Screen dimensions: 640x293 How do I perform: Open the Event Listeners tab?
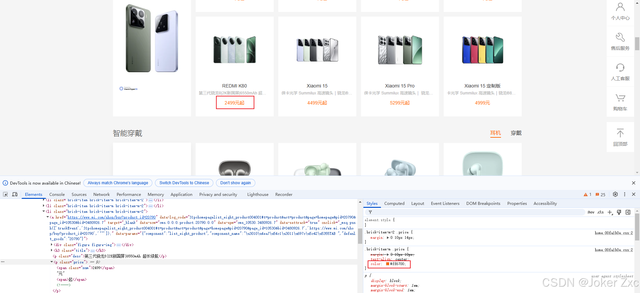click(x=445, y=204)
